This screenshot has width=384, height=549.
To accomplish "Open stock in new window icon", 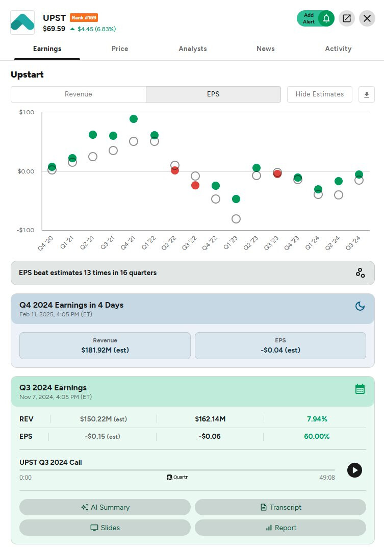I will (347, 18).
